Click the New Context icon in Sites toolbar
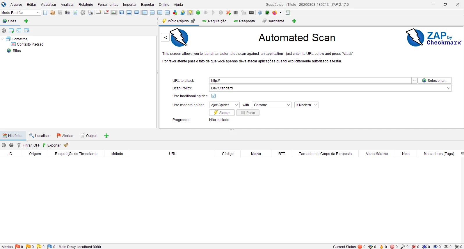Image resolution: width=464 pixels, height=249 pixels. coord(11,30)
